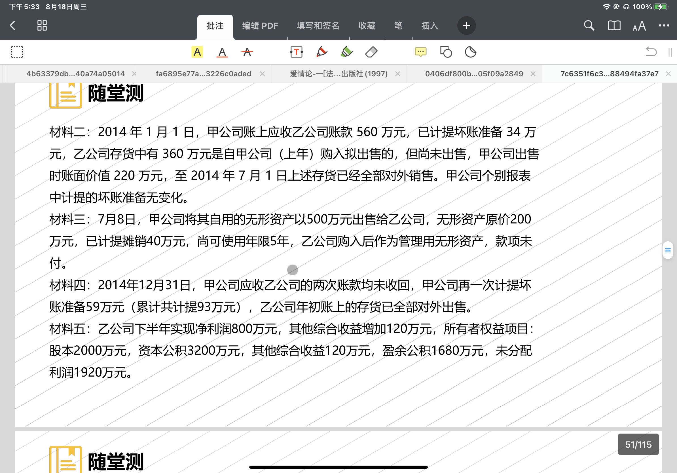Open the 爱情论 document tab
This screenshot has height=473, width=677.
pyautogui.click(x=338, y=74)
